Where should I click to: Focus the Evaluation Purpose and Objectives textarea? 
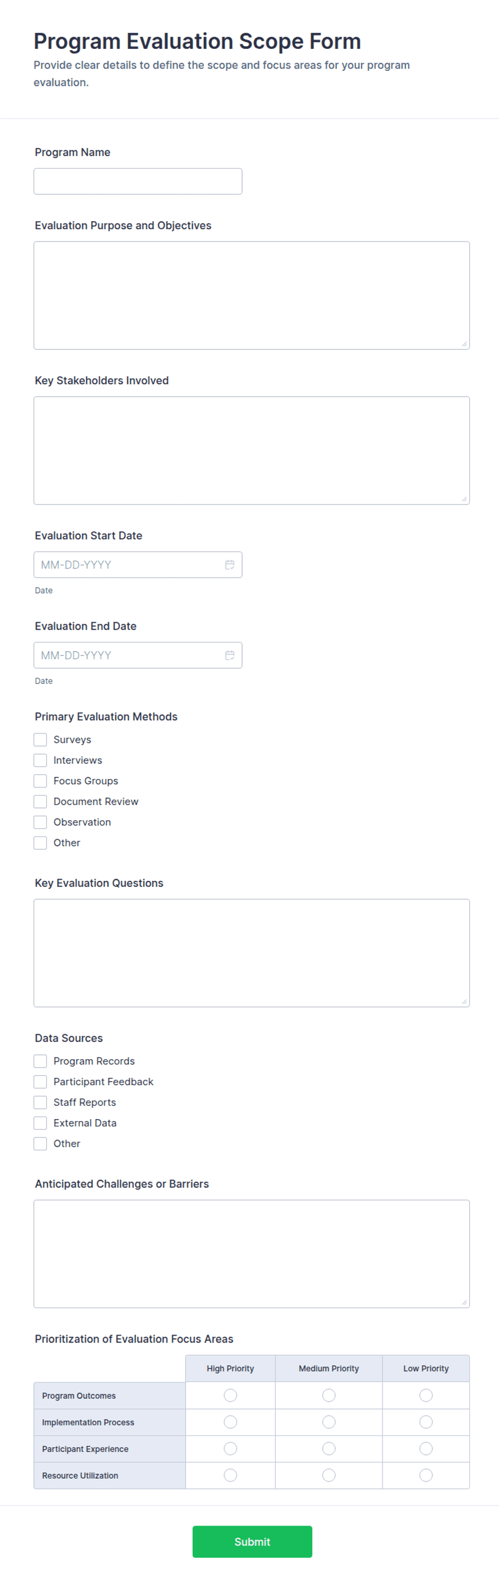(x=251, y=295)
